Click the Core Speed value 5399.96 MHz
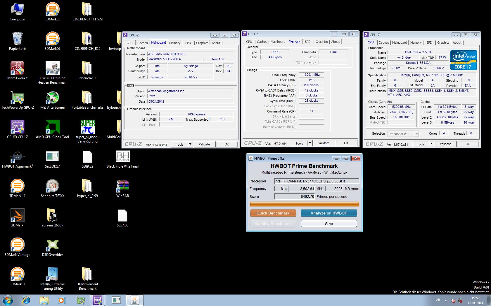The image size is (491, 306). [402, 107]
